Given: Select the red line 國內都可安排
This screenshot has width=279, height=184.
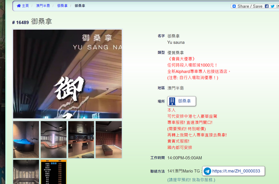Looking at the screenshot, I should [x=180, y=147].
